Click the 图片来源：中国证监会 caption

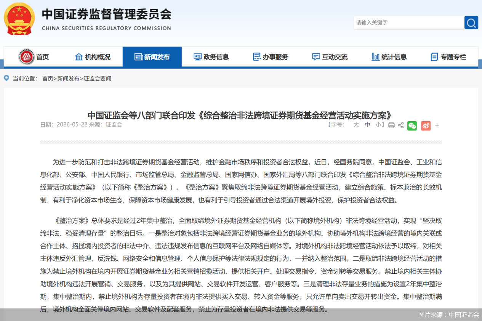click(448, 315)
